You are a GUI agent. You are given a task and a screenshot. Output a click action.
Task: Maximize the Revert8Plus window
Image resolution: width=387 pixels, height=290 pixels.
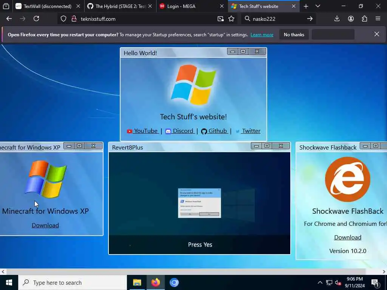tap(267, 146)
